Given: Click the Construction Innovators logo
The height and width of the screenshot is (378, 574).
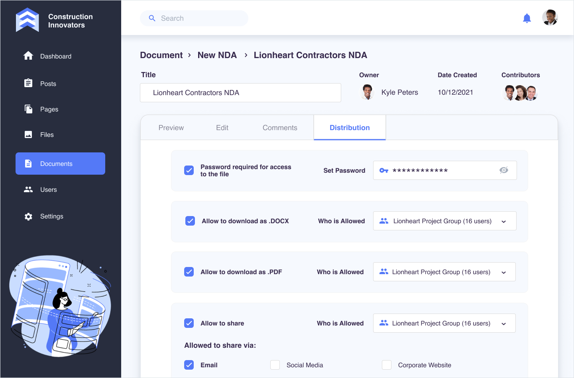Looking at the screenshot, I should pos(28,20).
